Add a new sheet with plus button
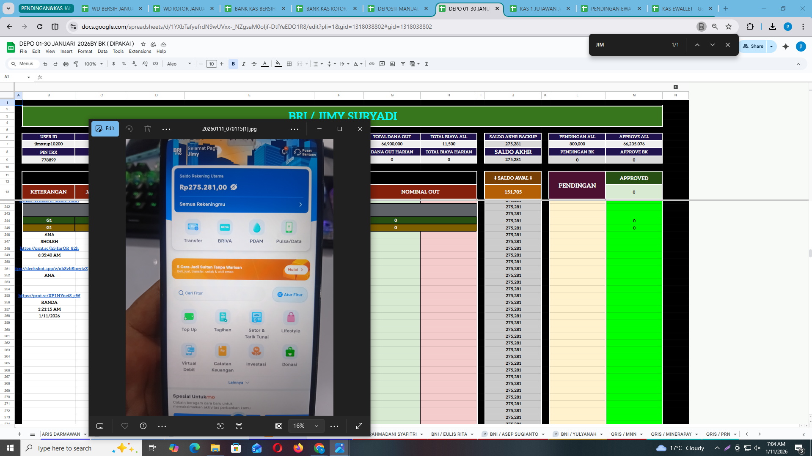This screenshot has width=812, height=456. (19, 434)
